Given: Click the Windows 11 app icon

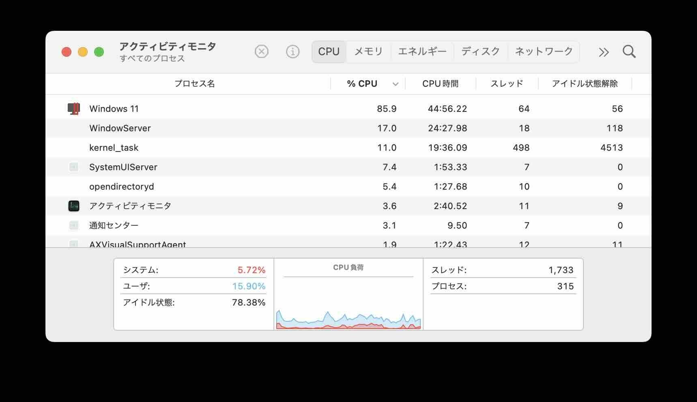Looking at the screenshot, I should tap(74, 109).
